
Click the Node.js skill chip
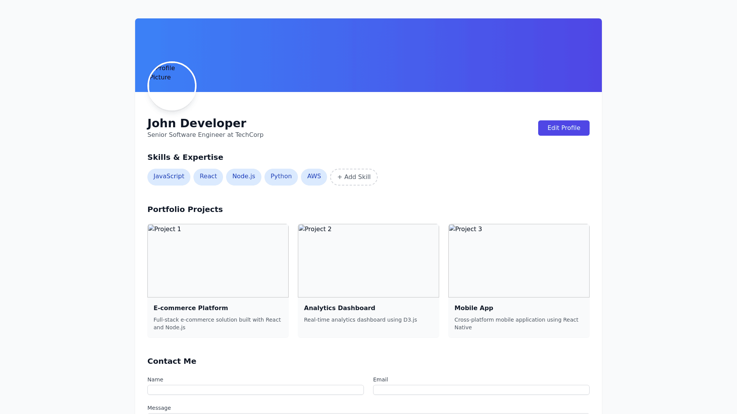pos(243,177)
